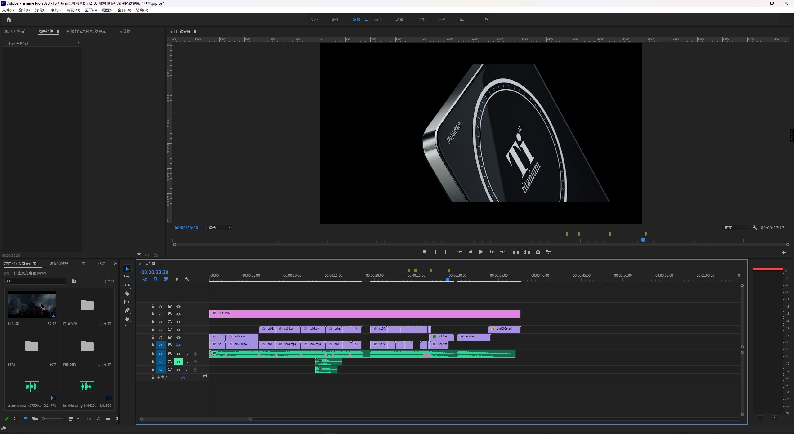Click the Export Frame camera icon
Image resolution: width=794 pixels, height=434 pixels.
point(538,252)
